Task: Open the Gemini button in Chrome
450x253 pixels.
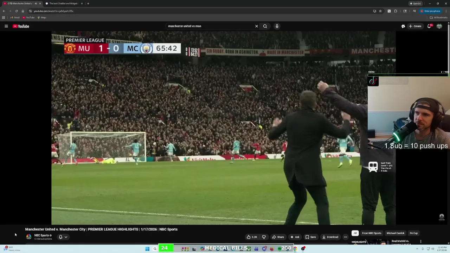Action: (x=415, y=4)
